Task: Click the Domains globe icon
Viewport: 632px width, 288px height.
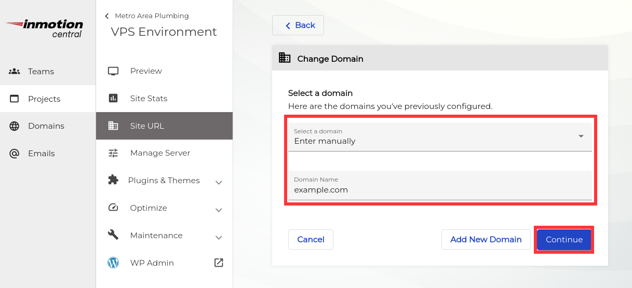Action: [x=15, y=126]
